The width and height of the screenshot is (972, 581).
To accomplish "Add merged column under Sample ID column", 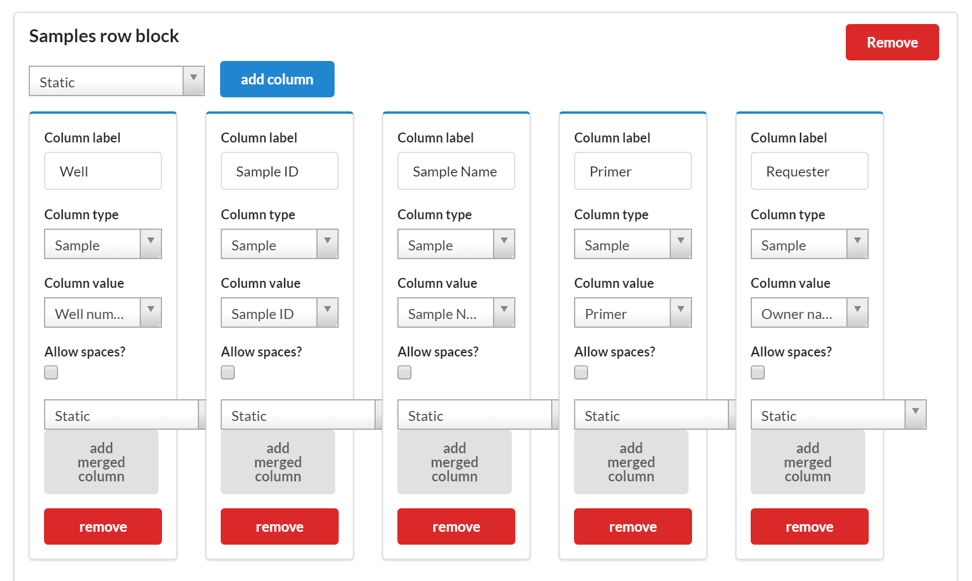I will coord(278,462).
